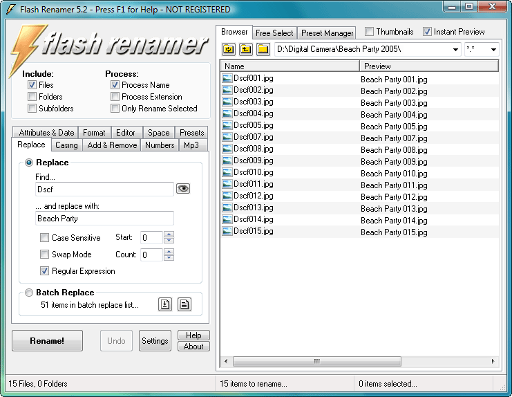Click the Rename! button
This screenshot has height=397, width=512.
(48, 340)
